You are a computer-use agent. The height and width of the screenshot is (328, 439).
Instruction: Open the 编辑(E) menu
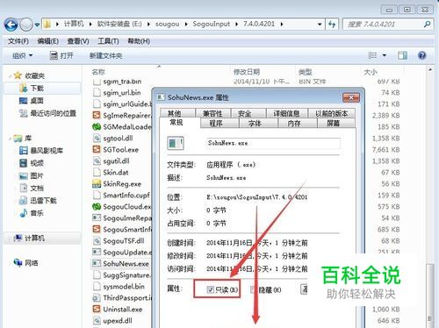(x=48, y=41)
